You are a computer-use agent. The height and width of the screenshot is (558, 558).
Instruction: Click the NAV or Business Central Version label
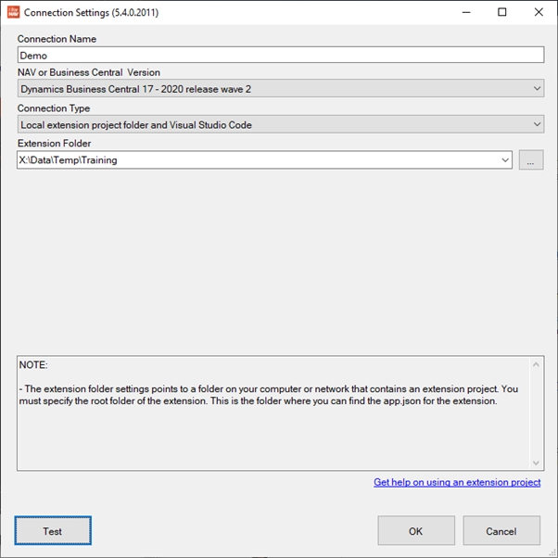coord(89,72)
